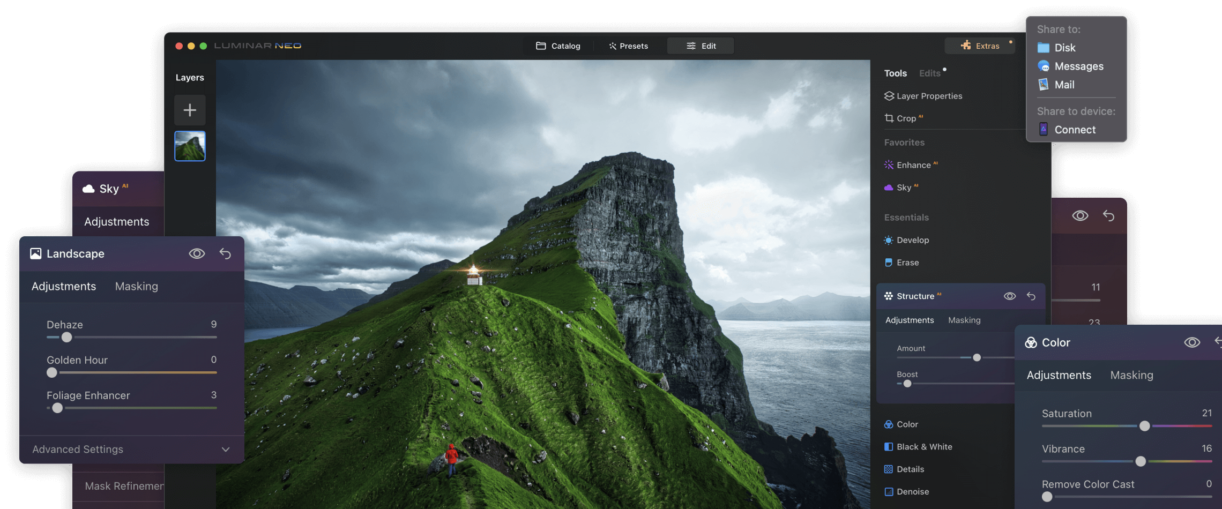Viewport: 1222px width, 509px height.
Task: Click the Color panel header icon
Action: 1031,342
